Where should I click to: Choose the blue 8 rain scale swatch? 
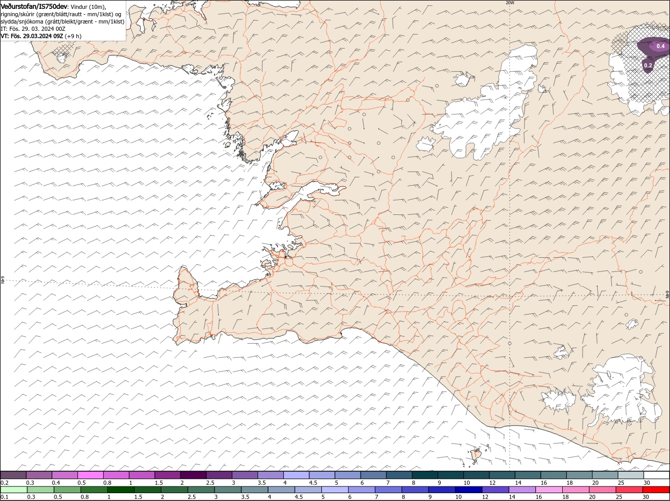[x=416, y=490]
